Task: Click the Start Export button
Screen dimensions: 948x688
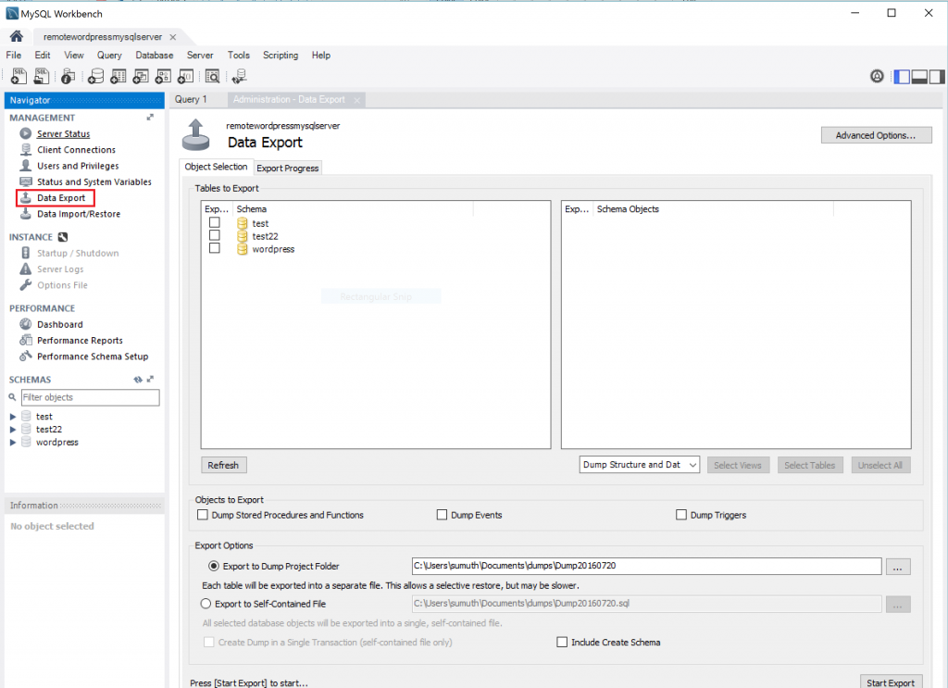Action: 890,682
